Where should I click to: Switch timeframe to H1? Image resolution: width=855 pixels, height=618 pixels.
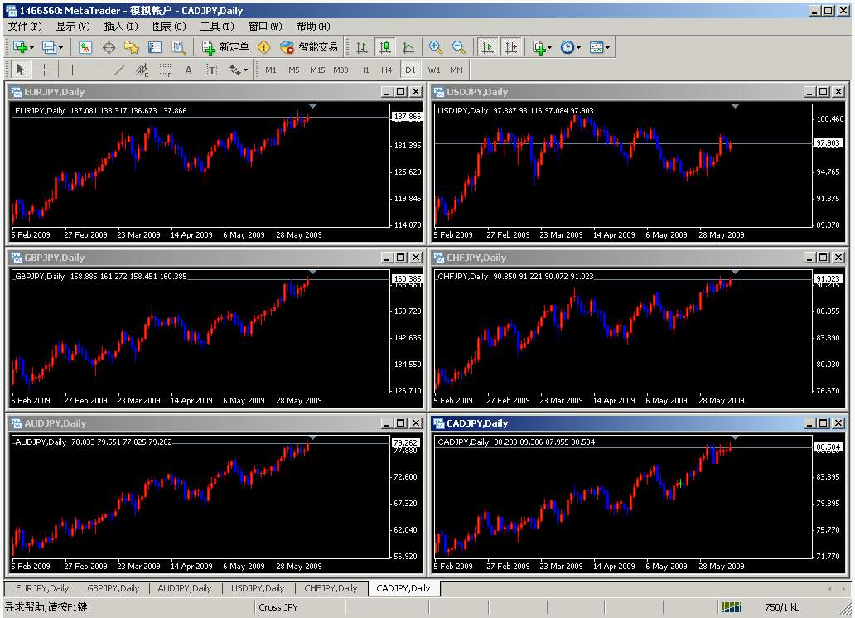pos(365,70)
